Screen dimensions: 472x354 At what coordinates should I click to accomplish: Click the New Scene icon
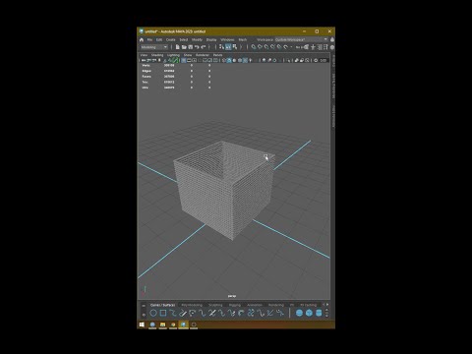[x=177, y=47]
